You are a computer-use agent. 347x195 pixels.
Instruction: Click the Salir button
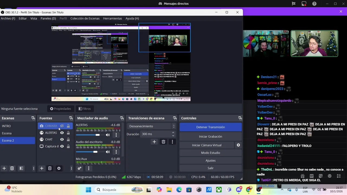tap(210, 168)
